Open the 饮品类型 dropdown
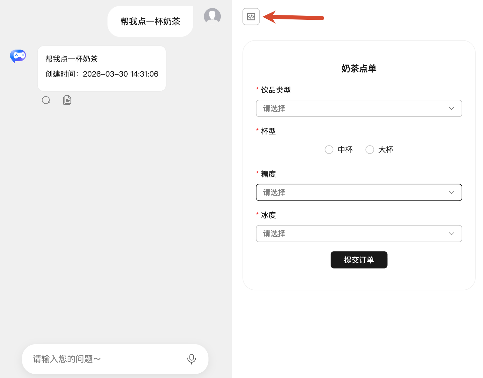The width and height of the screenshot is (483, 378). click(x=359, y=108)
